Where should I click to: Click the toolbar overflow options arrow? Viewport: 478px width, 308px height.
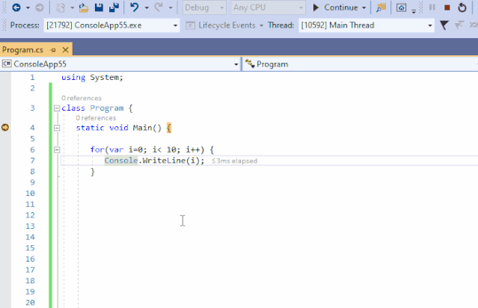coord(414,11)
